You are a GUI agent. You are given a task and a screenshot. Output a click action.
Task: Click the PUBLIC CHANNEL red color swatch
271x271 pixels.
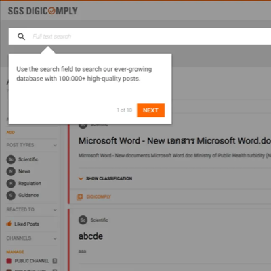[x=9, y=261]
